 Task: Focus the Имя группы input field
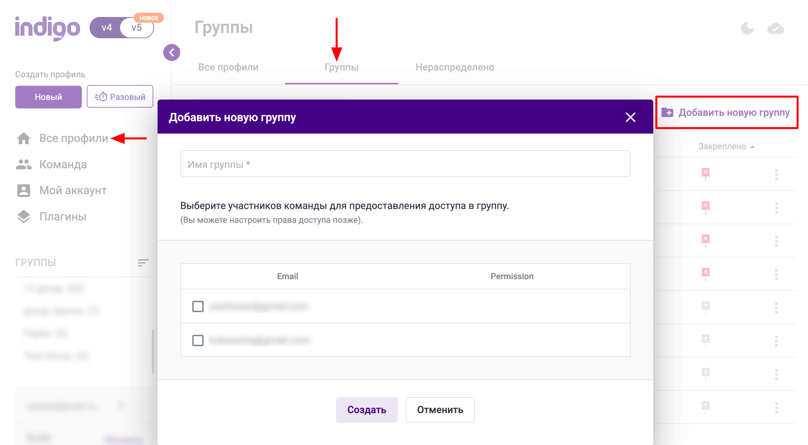(x=405, y=164)
